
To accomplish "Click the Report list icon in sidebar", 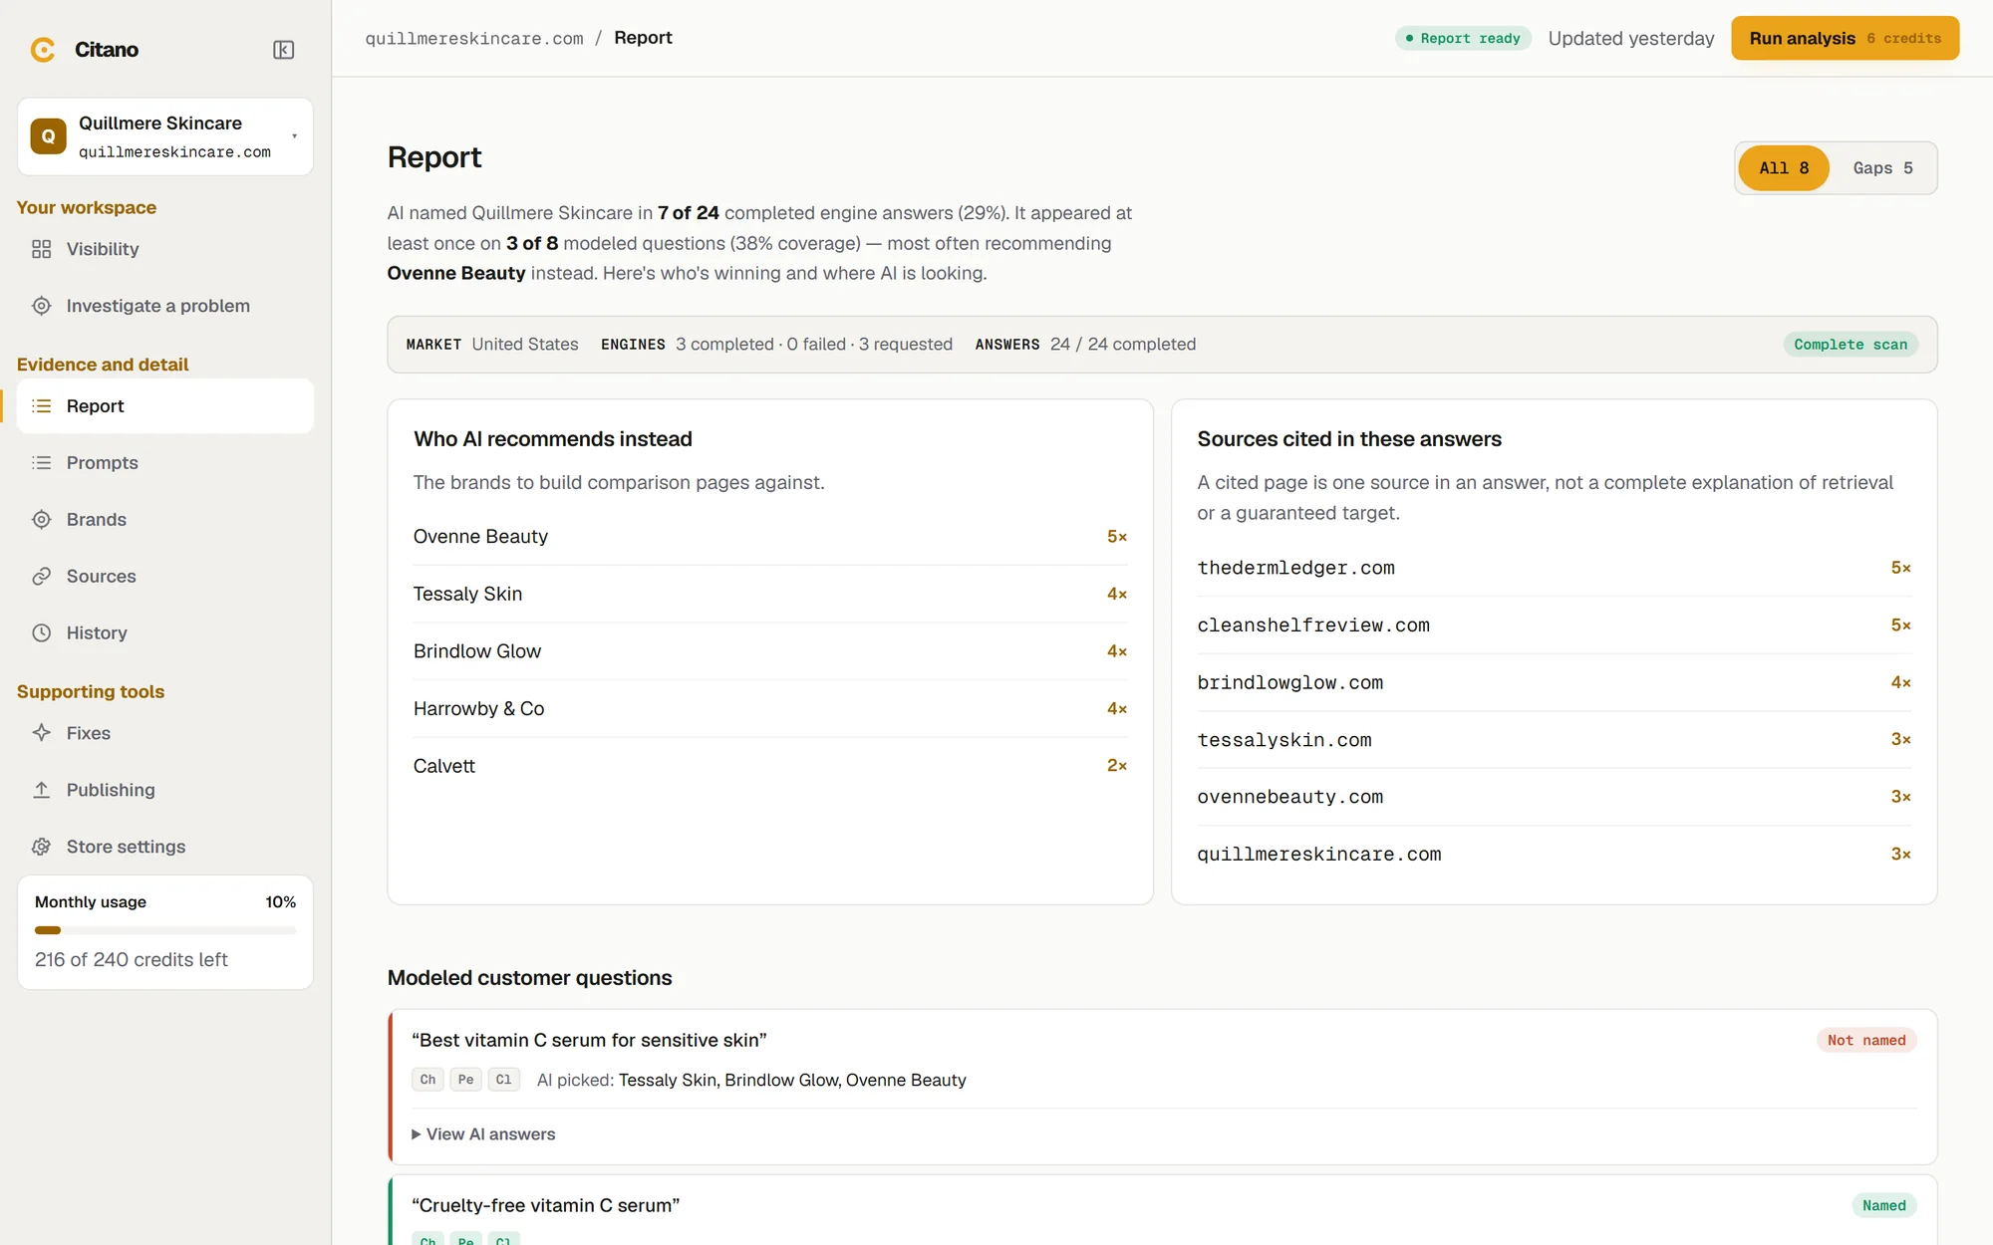I will coord(41,406).
